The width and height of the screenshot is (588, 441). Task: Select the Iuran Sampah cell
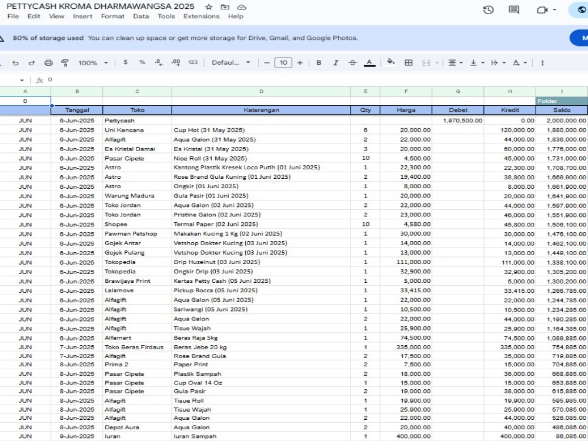coord(261,436)
